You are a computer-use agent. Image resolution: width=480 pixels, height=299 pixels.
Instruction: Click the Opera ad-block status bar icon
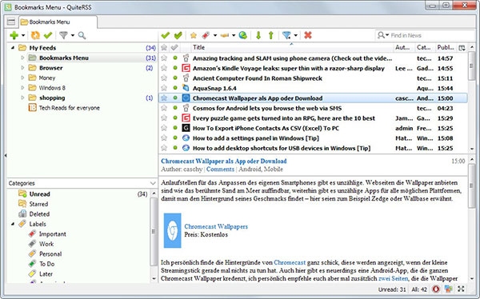(436, 289)
